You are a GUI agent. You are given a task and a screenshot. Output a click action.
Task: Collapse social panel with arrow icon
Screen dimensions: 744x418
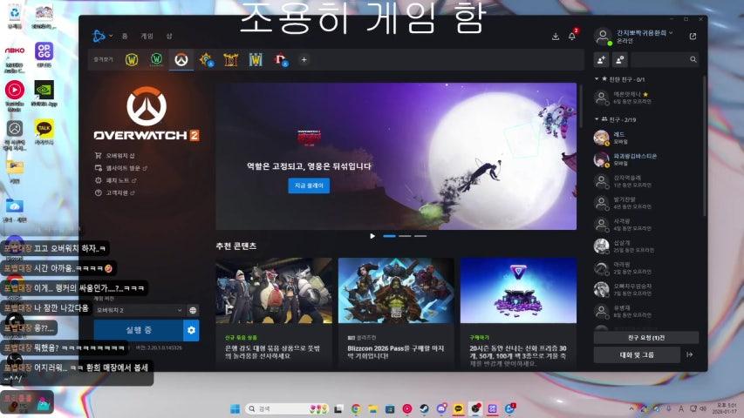[x=690, y=354]
